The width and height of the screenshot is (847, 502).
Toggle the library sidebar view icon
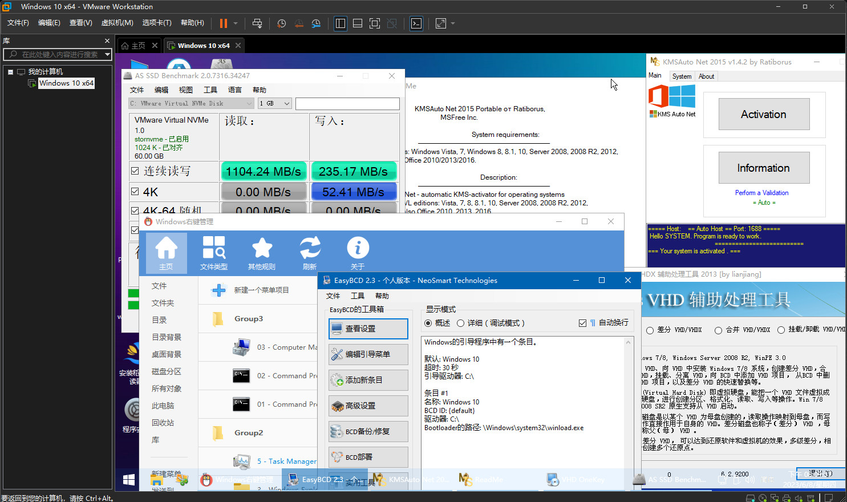(x=341, y=23)
